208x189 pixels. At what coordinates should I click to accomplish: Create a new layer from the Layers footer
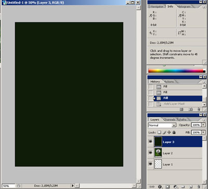coord(191,187)
